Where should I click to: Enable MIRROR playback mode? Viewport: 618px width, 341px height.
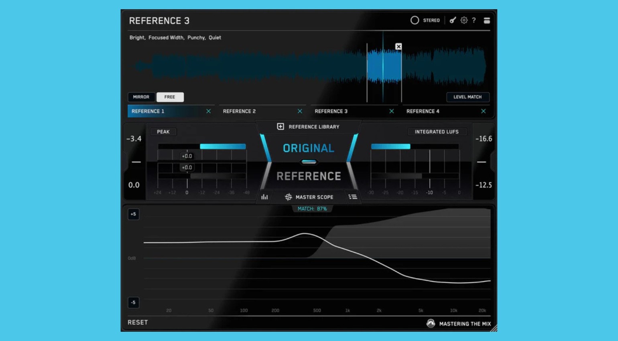(141, 97)
